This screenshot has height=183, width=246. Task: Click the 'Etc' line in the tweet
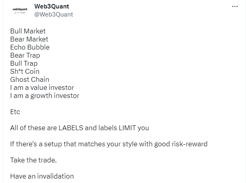pyautogui.click(x=15, y=112)
